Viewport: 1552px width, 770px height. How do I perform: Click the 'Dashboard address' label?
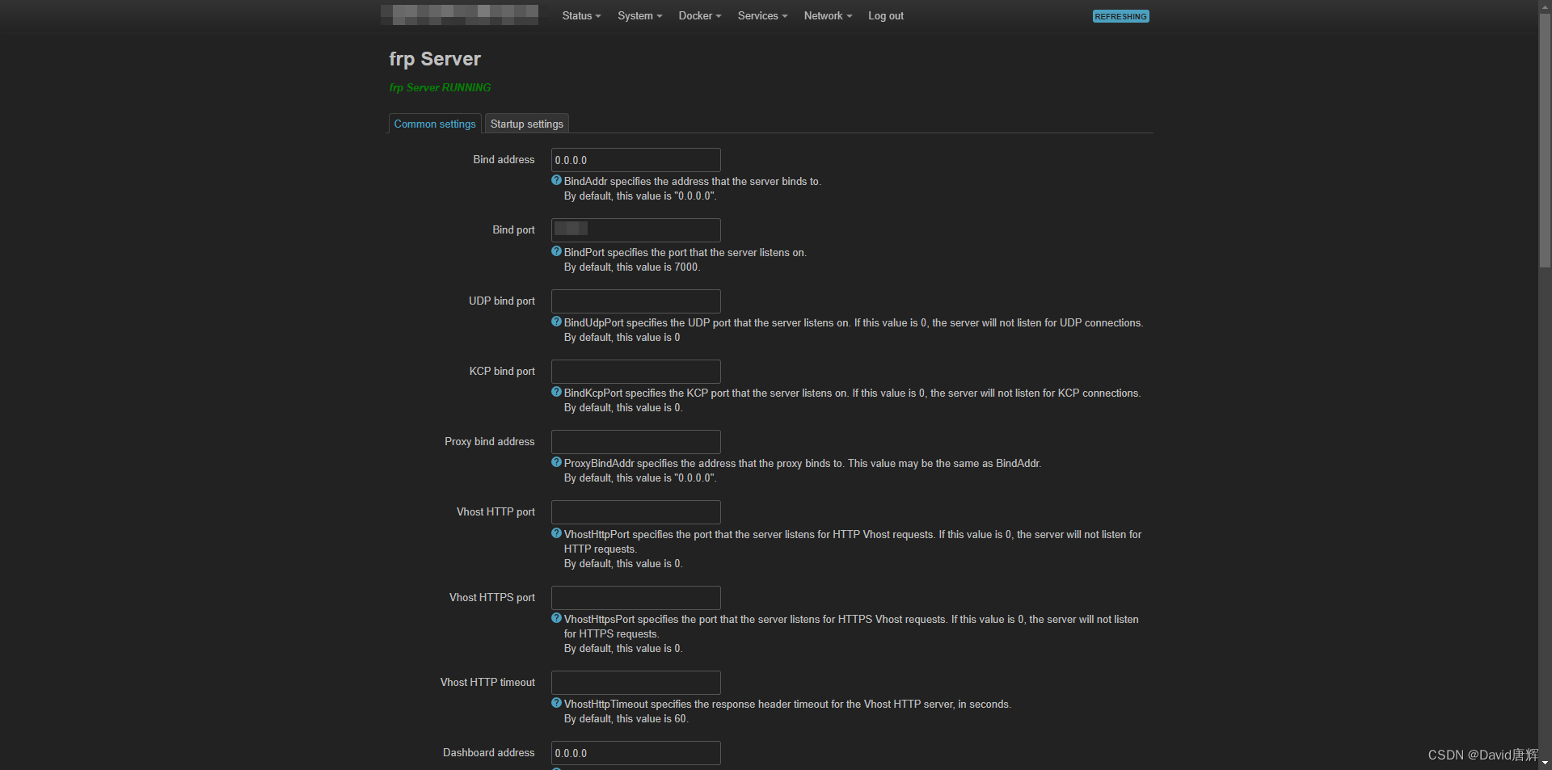tap(488, 753)
